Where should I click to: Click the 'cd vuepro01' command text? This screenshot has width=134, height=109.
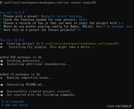(x=14, y=101)
